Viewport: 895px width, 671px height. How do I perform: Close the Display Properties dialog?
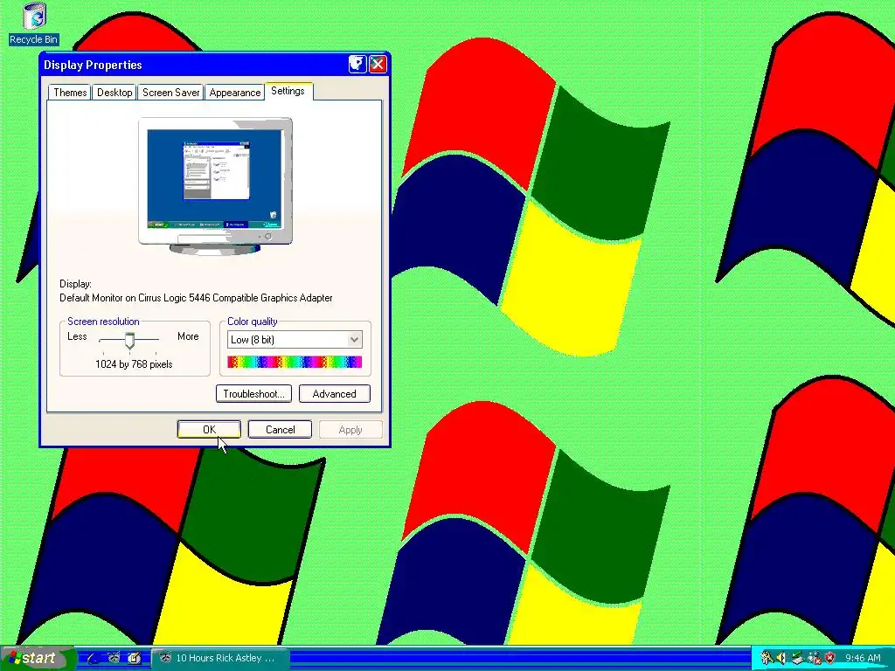(378, 65)
